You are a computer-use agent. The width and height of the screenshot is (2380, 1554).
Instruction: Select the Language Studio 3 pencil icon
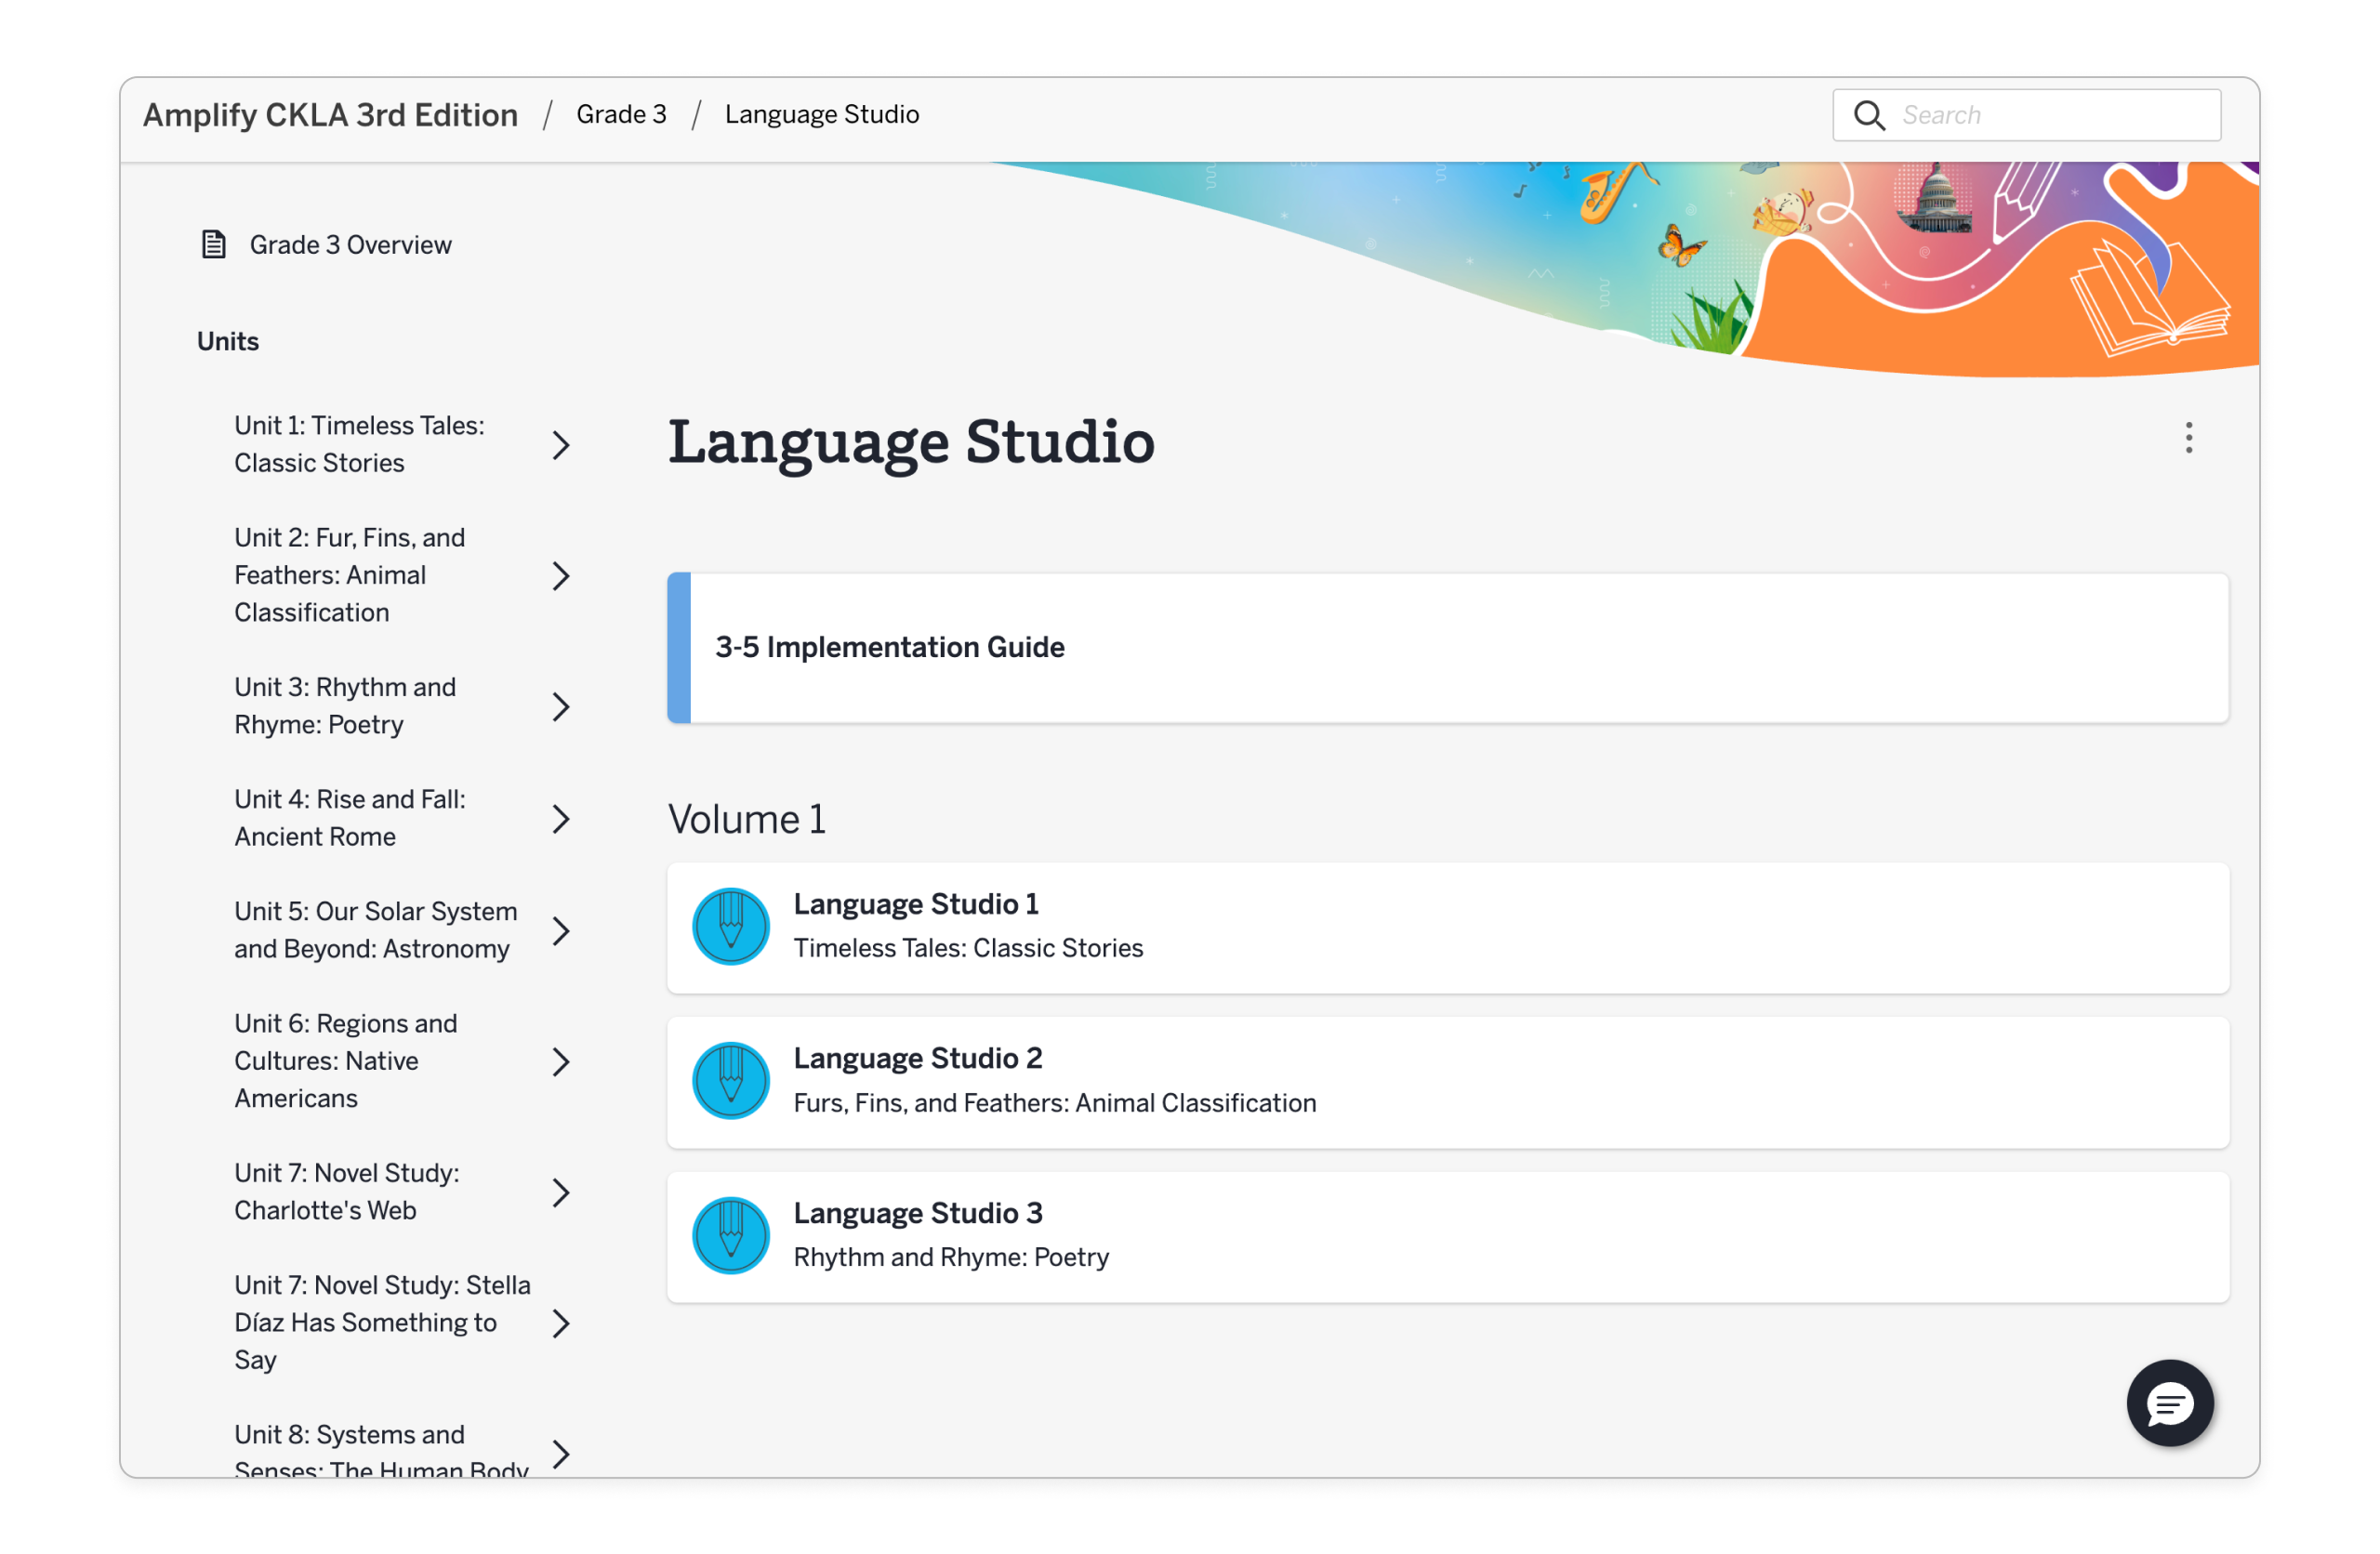pyautogui.click(x=731, y=1234)
